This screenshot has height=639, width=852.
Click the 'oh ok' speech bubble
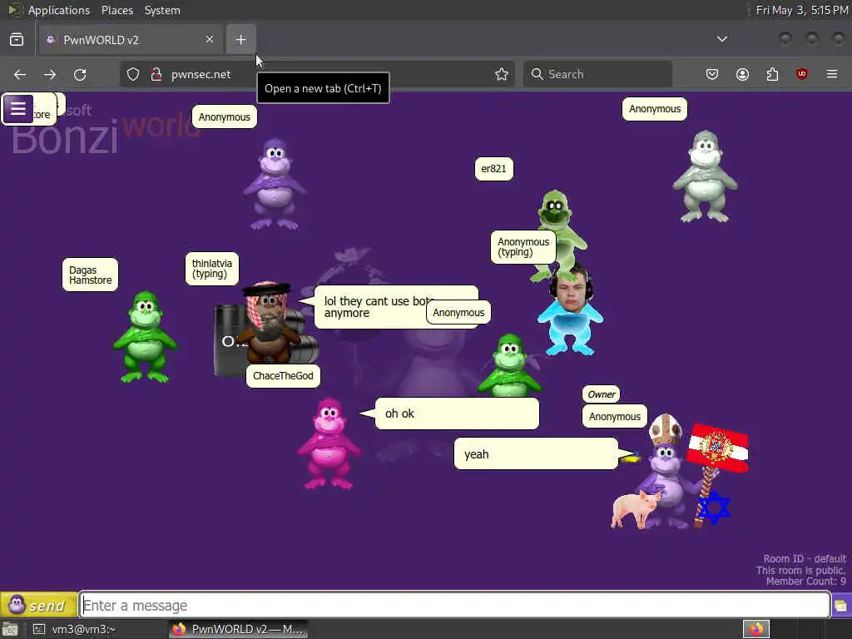click(457, 414)
